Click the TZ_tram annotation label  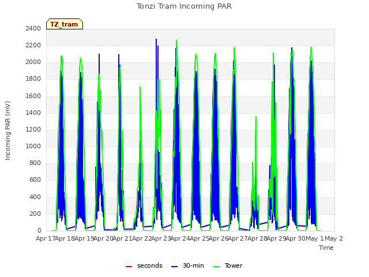tap(64, 24)
